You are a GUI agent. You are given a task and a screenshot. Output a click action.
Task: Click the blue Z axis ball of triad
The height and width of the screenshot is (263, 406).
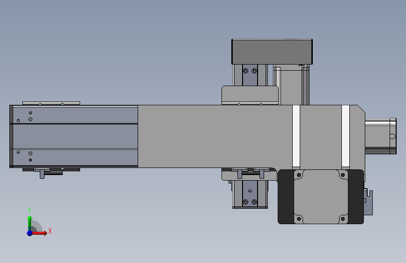[x=30, y=233]
